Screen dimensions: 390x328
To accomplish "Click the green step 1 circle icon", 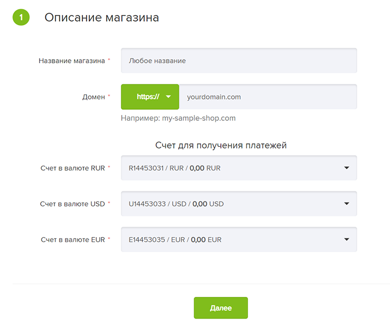I will point(21,17).
